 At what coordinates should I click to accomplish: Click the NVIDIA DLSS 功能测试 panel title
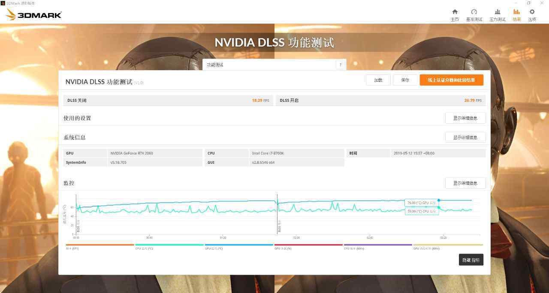click(x=99, y=82)
